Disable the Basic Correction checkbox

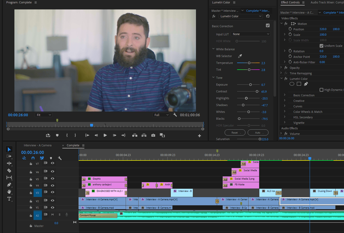[x=267, y=26]
